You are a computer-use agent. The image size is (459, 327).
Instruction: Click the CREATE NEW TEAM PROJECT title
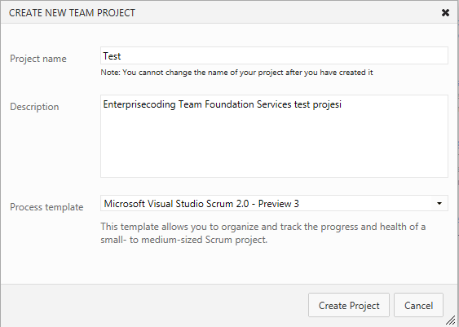click(x=72, y=13)
